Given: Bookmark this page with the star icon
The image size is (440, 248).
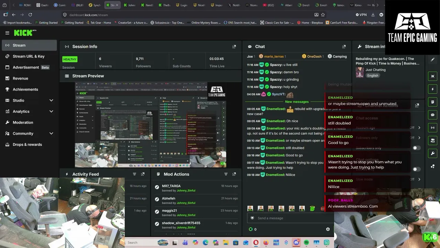Looking at the screenshot, I should [x=323, y=15].
